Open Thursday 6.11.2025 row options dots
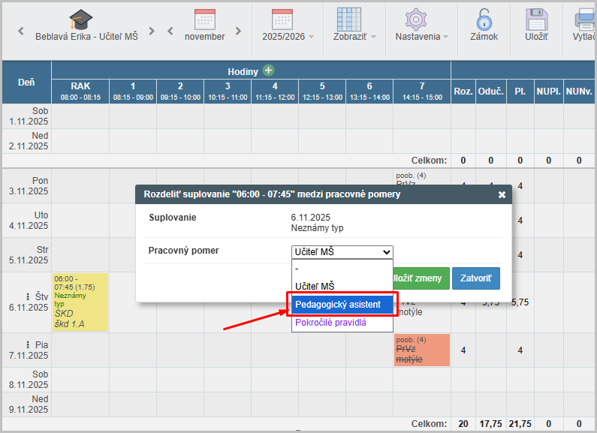 pyautogui.click(x=28, y=296)
